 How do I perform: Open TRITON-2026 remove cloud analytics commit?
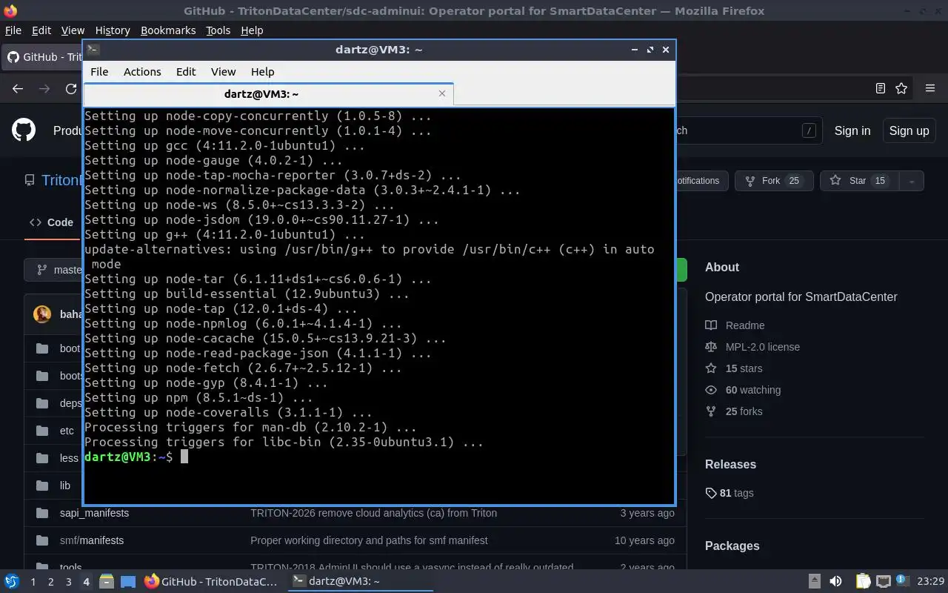[373, 513]
